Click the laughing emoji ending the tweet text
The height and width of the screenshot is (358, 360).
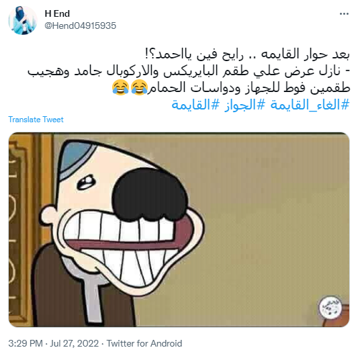coord(120,87)
